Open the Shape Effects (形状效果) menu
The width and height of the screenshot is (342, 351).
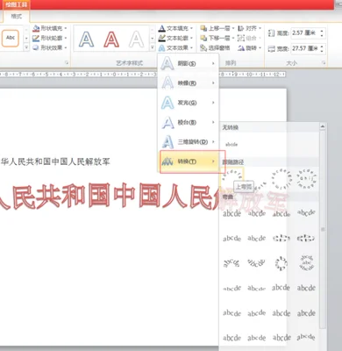(x=50, y=47)
